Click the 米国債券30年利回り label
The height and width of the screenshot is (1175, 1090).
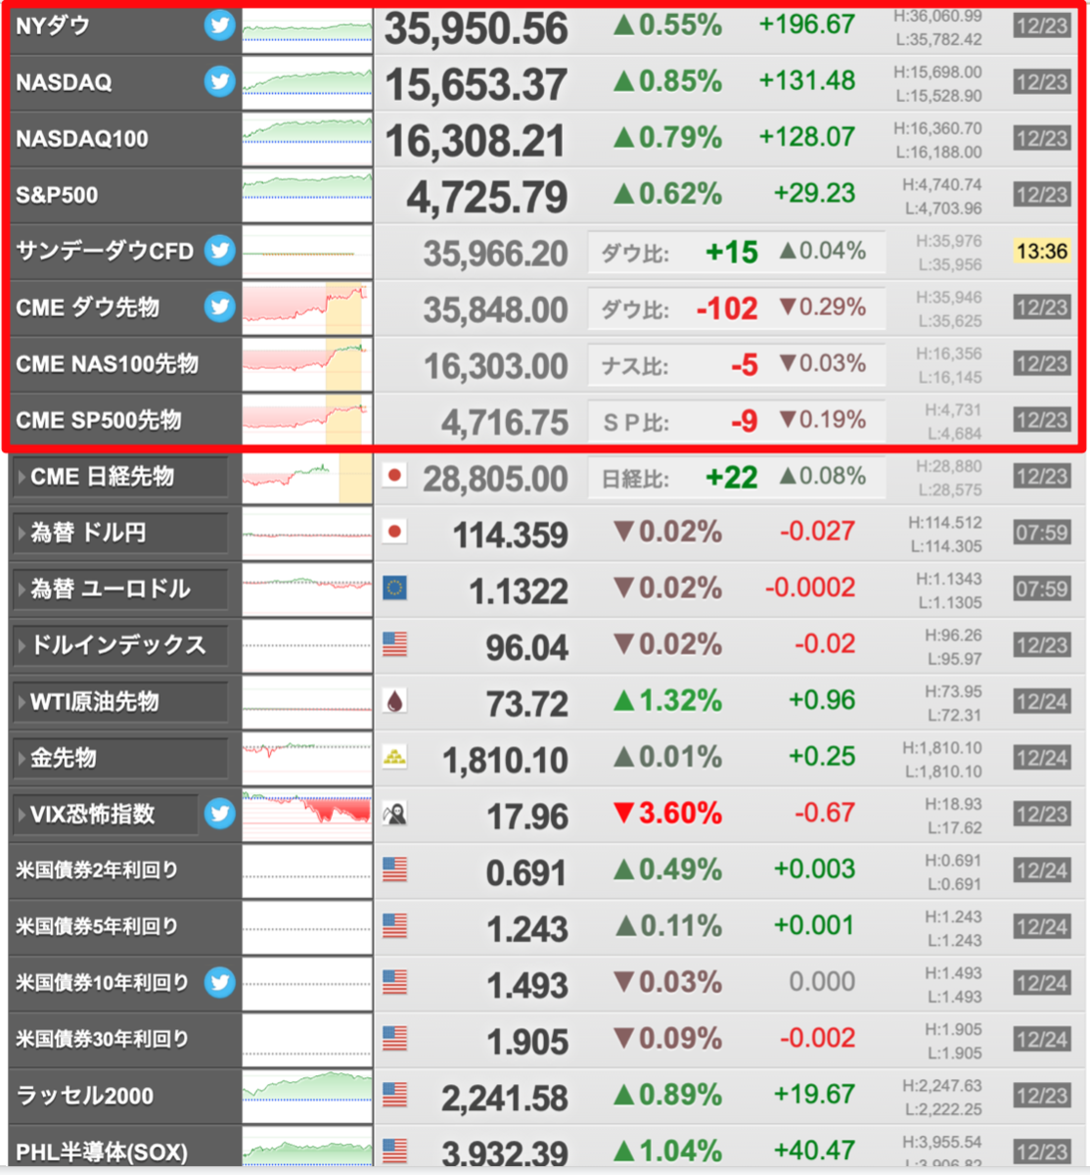[102, 1039]
